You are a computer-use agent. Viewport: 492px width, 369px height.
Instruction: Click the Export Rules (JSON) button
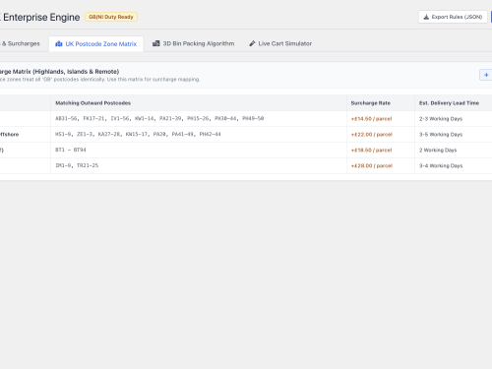[x=453, y=17]
